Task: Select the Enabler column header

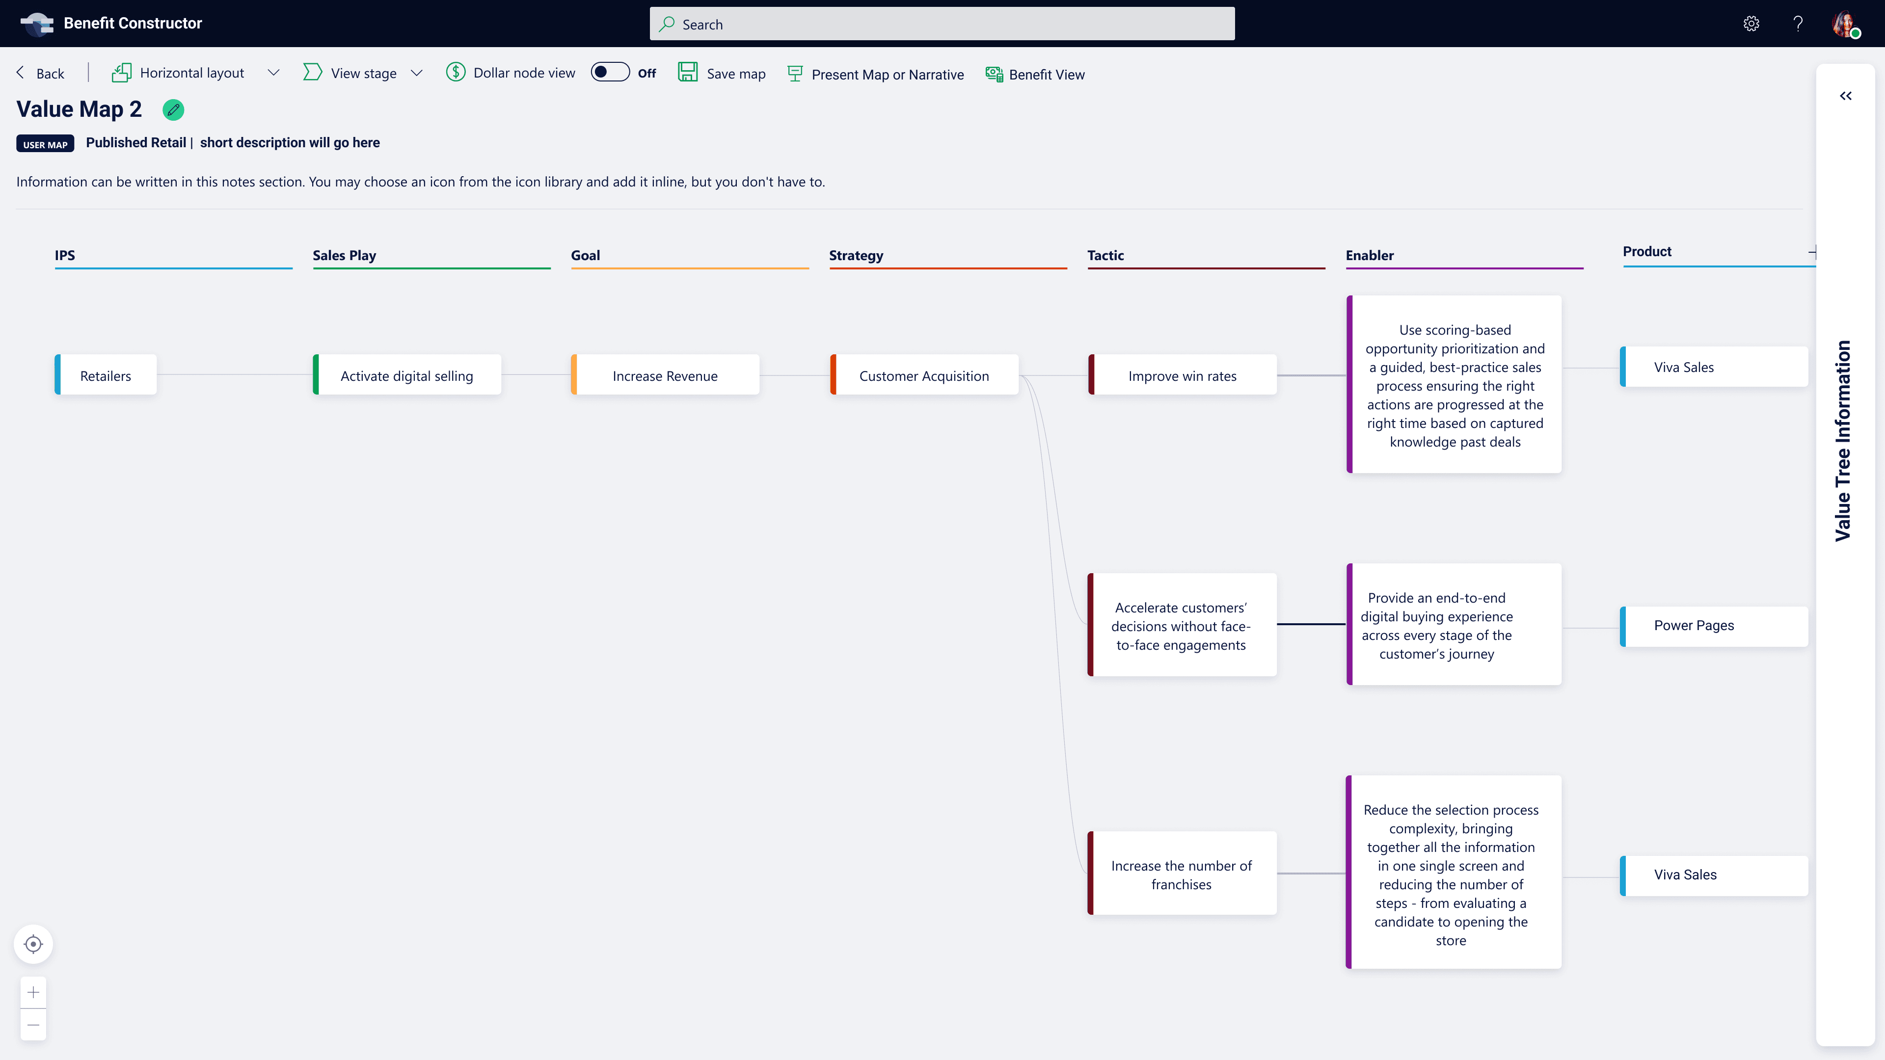Action: click(x=1369, y=255)
